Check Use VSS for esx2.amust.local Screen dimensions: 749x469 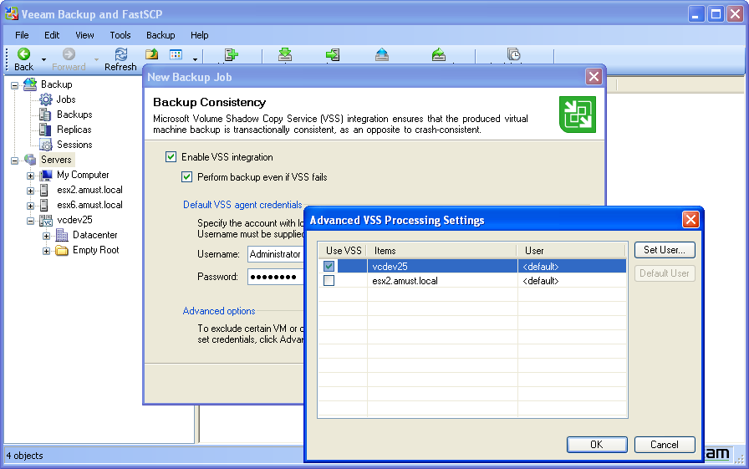[x=329, y=280]
